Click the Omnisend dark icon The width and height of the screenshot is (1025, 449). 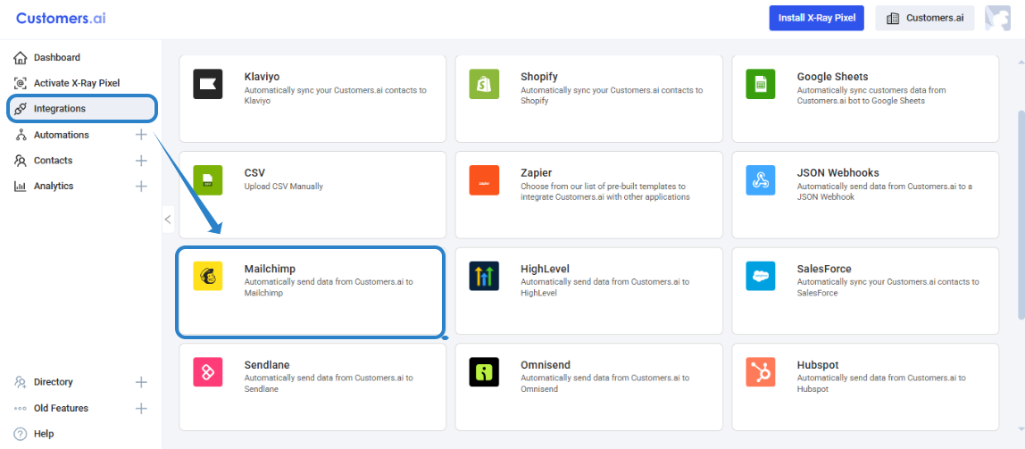[x=484, y=372]
